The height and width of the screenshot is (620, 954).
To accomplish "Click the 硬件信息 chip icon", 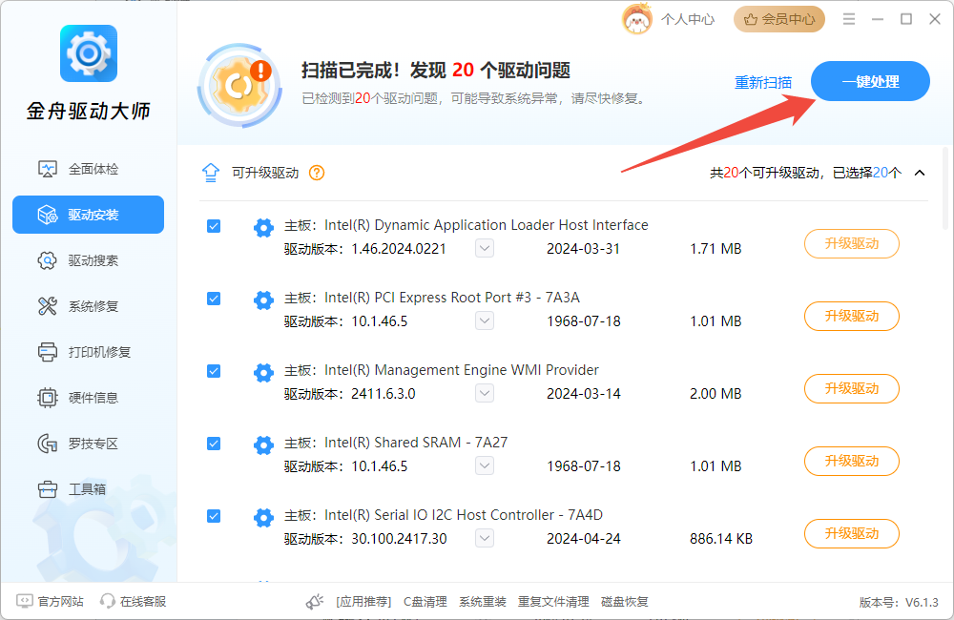I will pos(48,398).
